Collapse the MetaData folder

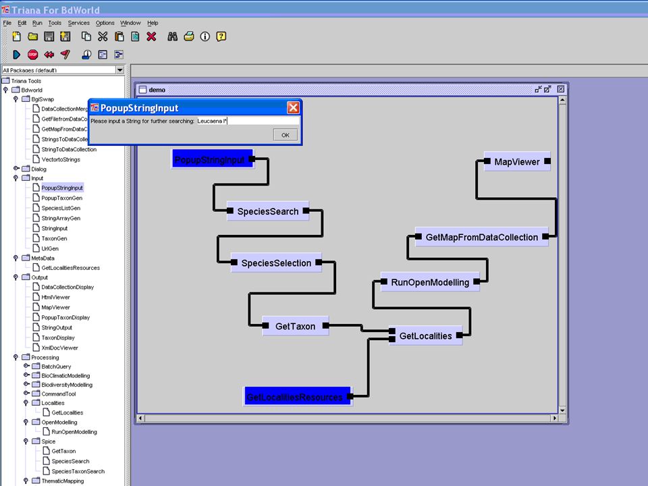click(16, 258)
